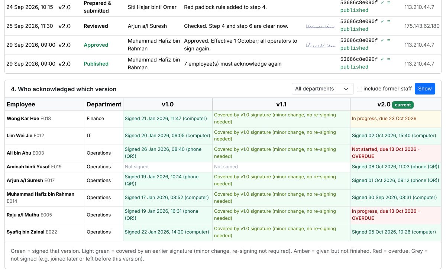Screen dimensions: 446x278
Task: Click Finance department cell for Wong Kar Hoe
Action: click(104, 119)
